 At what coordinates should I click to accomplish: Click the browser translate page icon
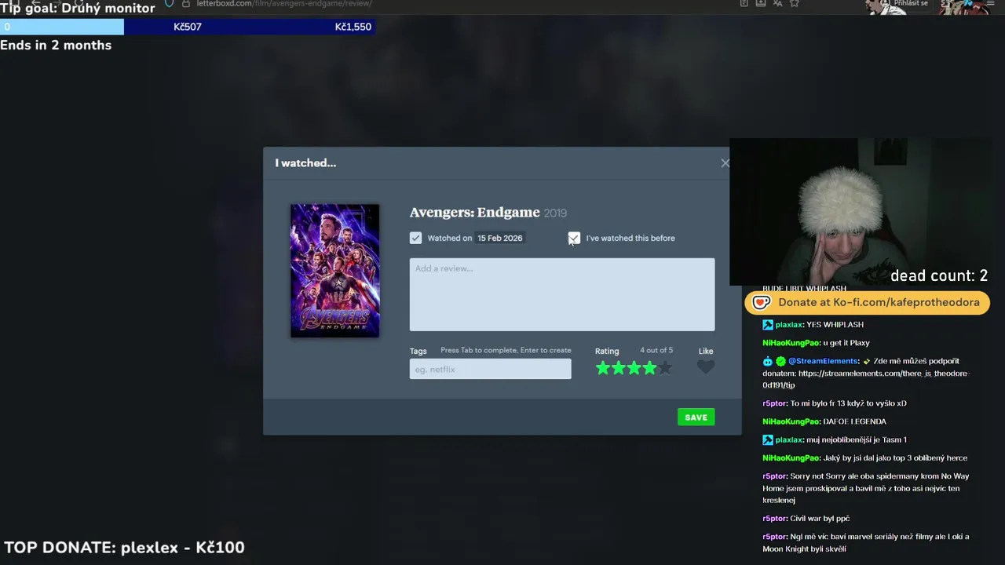(777, 3)
